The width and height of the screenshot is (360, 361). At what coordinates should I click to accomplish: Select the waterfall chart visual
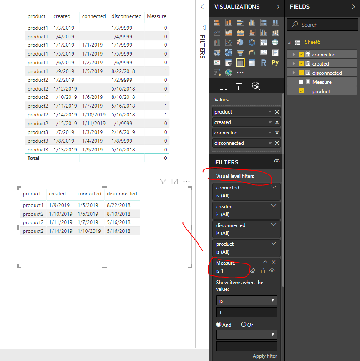[217, 43]
